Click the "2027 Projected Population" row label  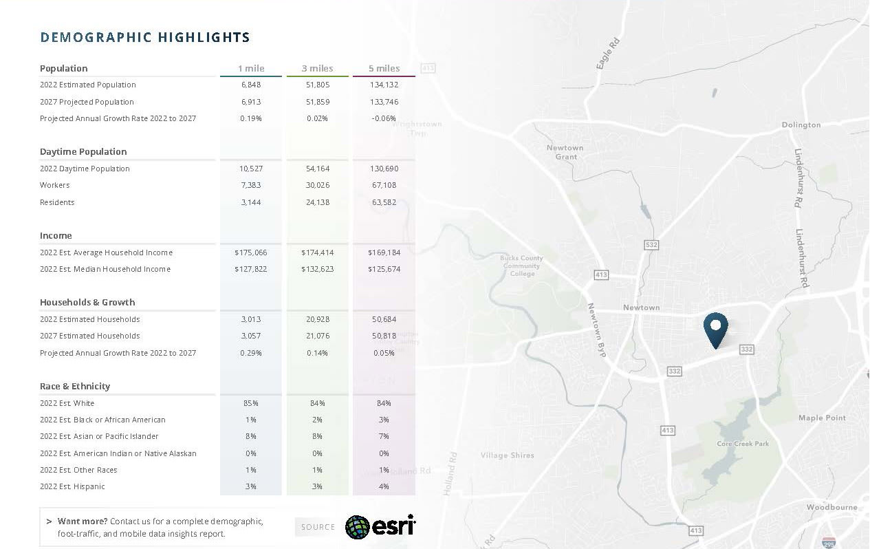tap(87, 102)
